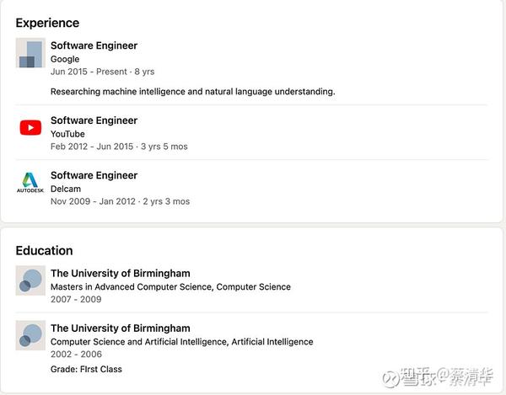Image resolution: width=506 pixels, height=395 pixels.
Task: Select the Birmingham Masters school placeholder icon
Action: [x=30, y=280]
